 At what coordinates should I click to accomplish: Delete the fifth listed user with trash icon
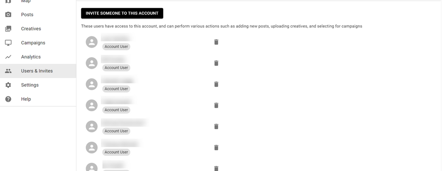[x=216, y=126]
